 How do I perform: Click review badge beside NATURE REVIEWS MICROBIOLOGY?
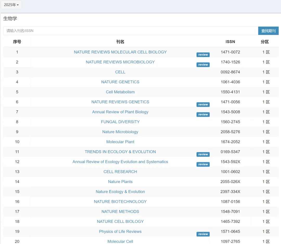[203, 65]
